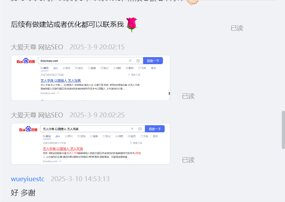Expand 更多 tab in the fxdonkey.com screenshot
The image size is (285, 202).
tap(153, 68)
